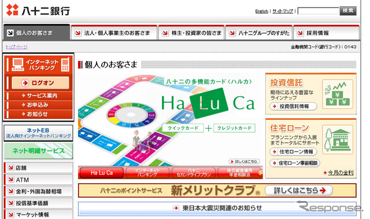This screenshot has height=219, width=370.
Task: Click the arrow icon on 八十二グループ tab
Action: (232, 33)
